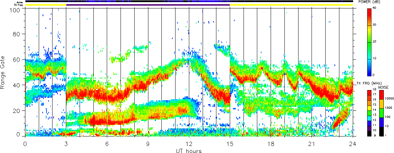This screenshot has height=153, width=394.
Task: Click the 12 tick label on UT hours axis
Action: tap(189, 144)
